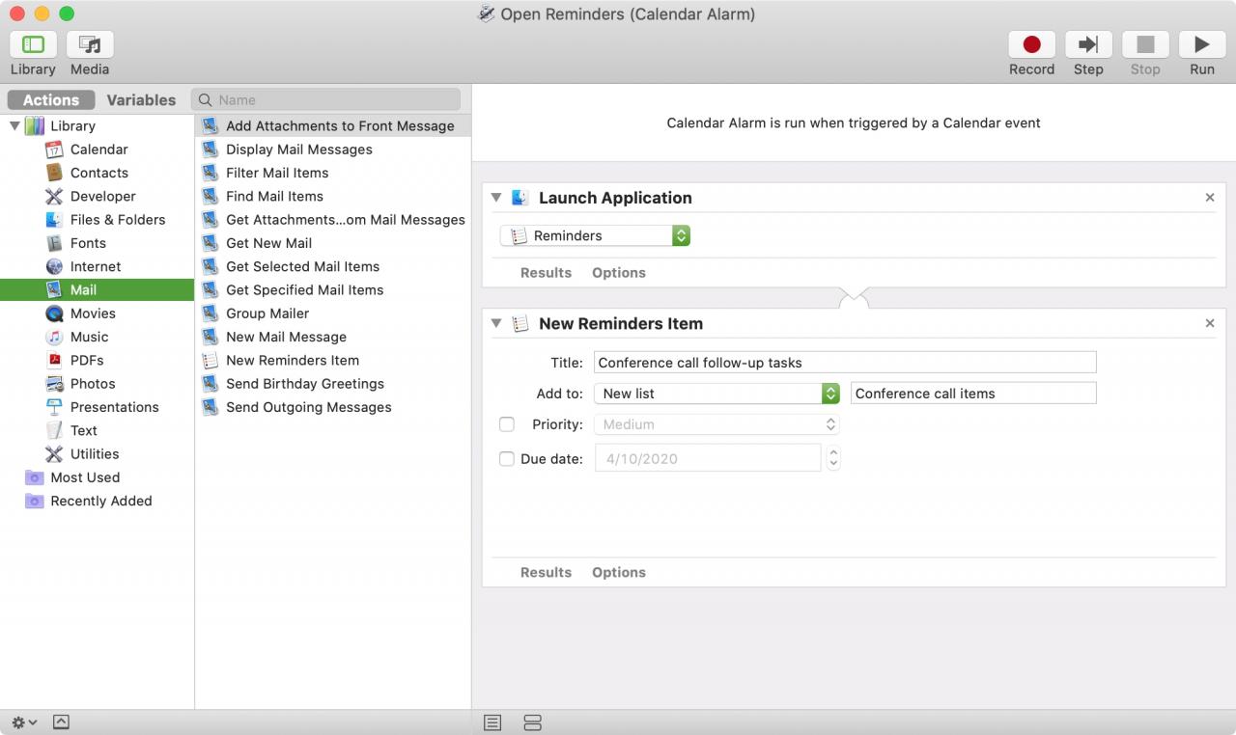Select the Utilities category
Viewport: 1236px width, 735px height.
pos(97,454)
